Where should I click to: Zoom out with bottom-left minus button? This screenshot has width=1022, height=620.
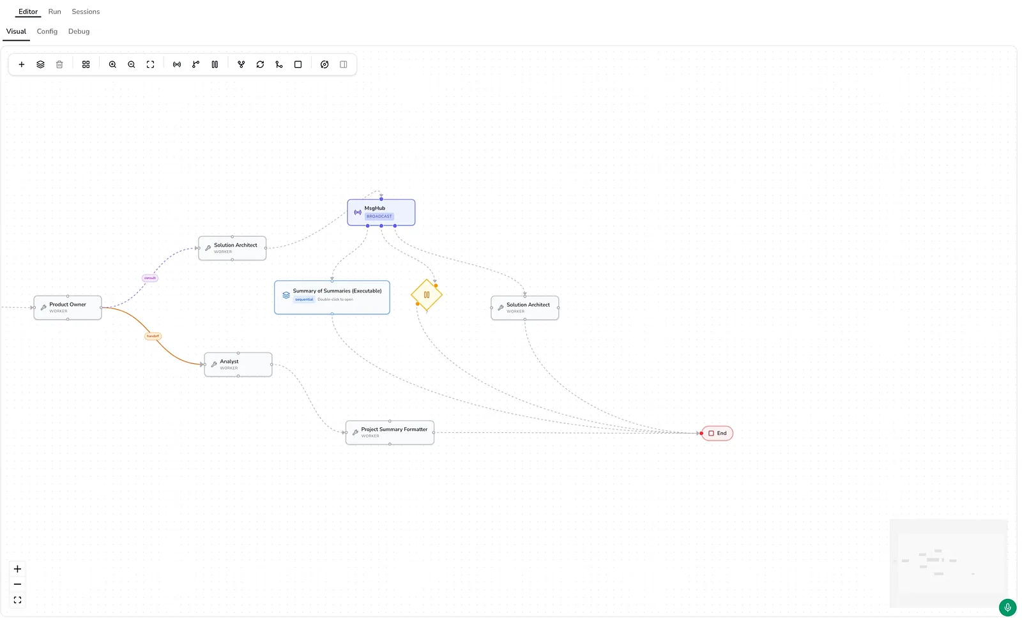pyautogui.click(x=17, y=584)
